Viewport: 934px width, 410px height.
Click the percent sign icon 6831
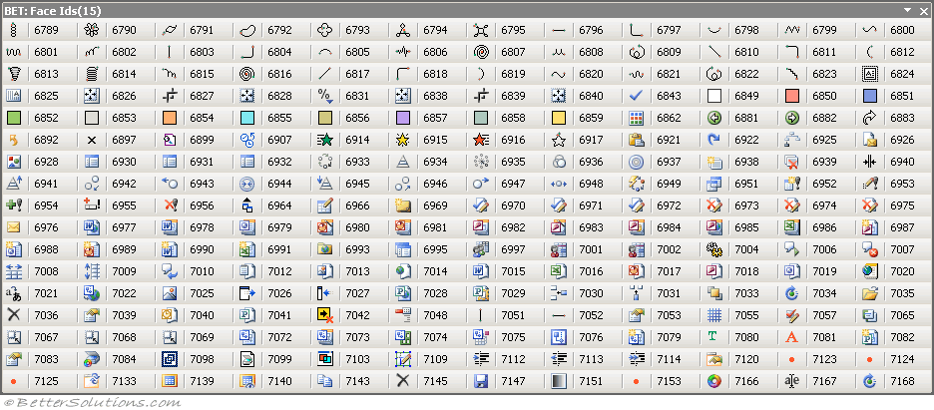point(325,95)
